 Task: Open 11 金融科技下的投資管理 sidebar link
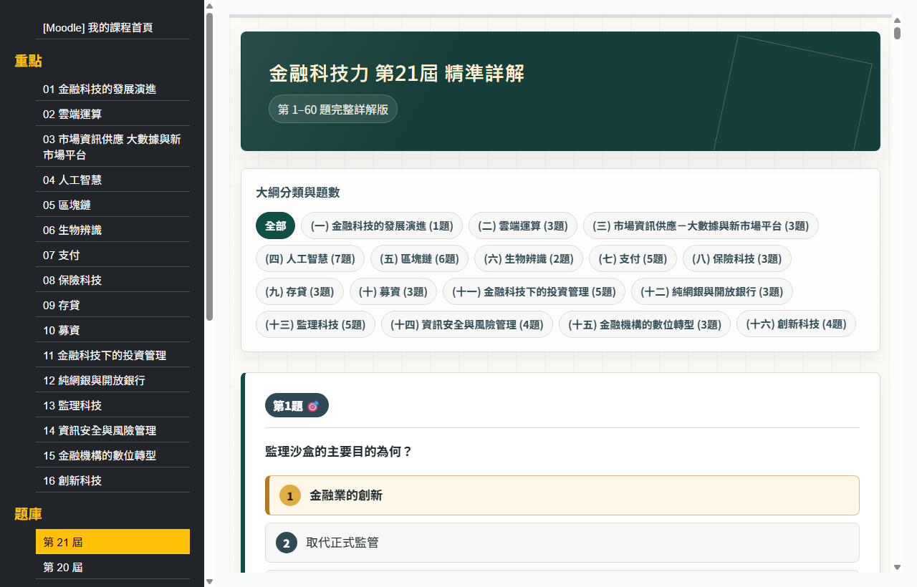113,356
